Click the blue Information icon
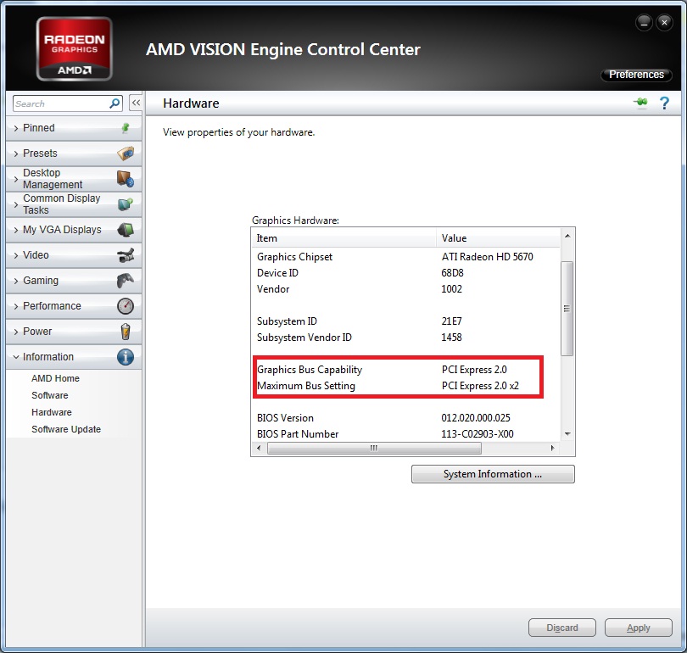The height and width of the screenshot is (653, 687). (126, 357)
